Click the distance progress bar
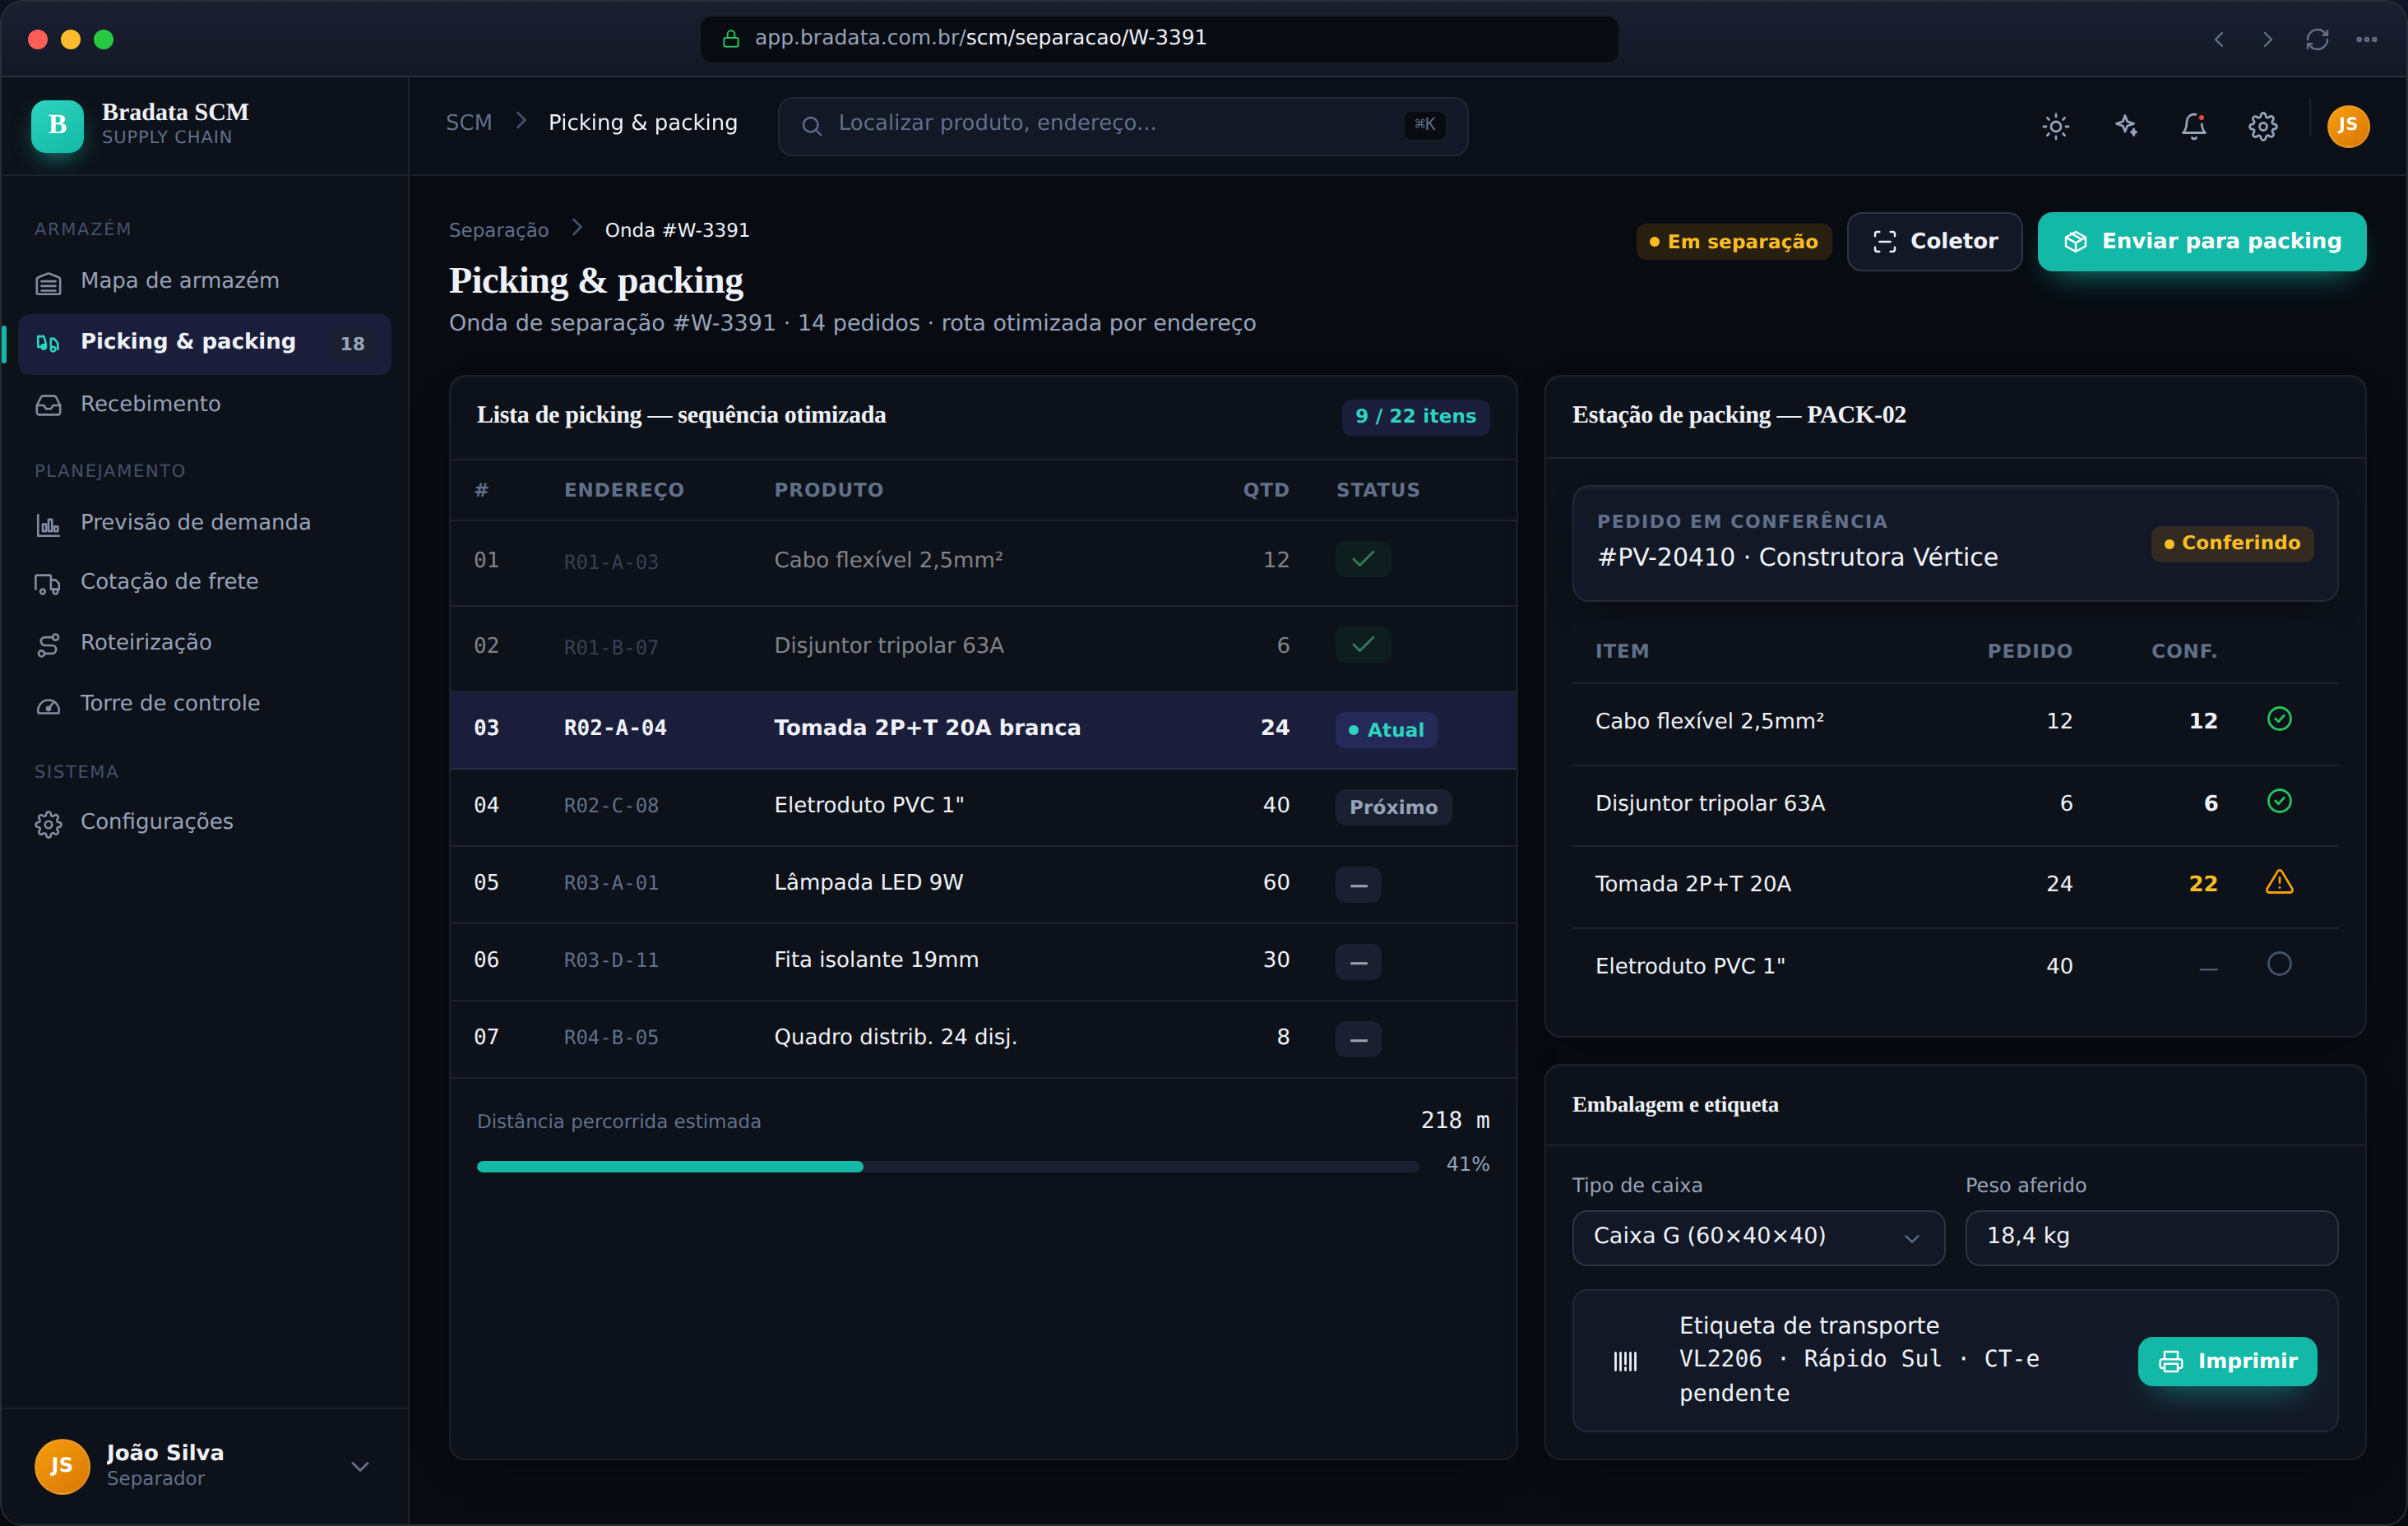 (x=947, y=1167)
